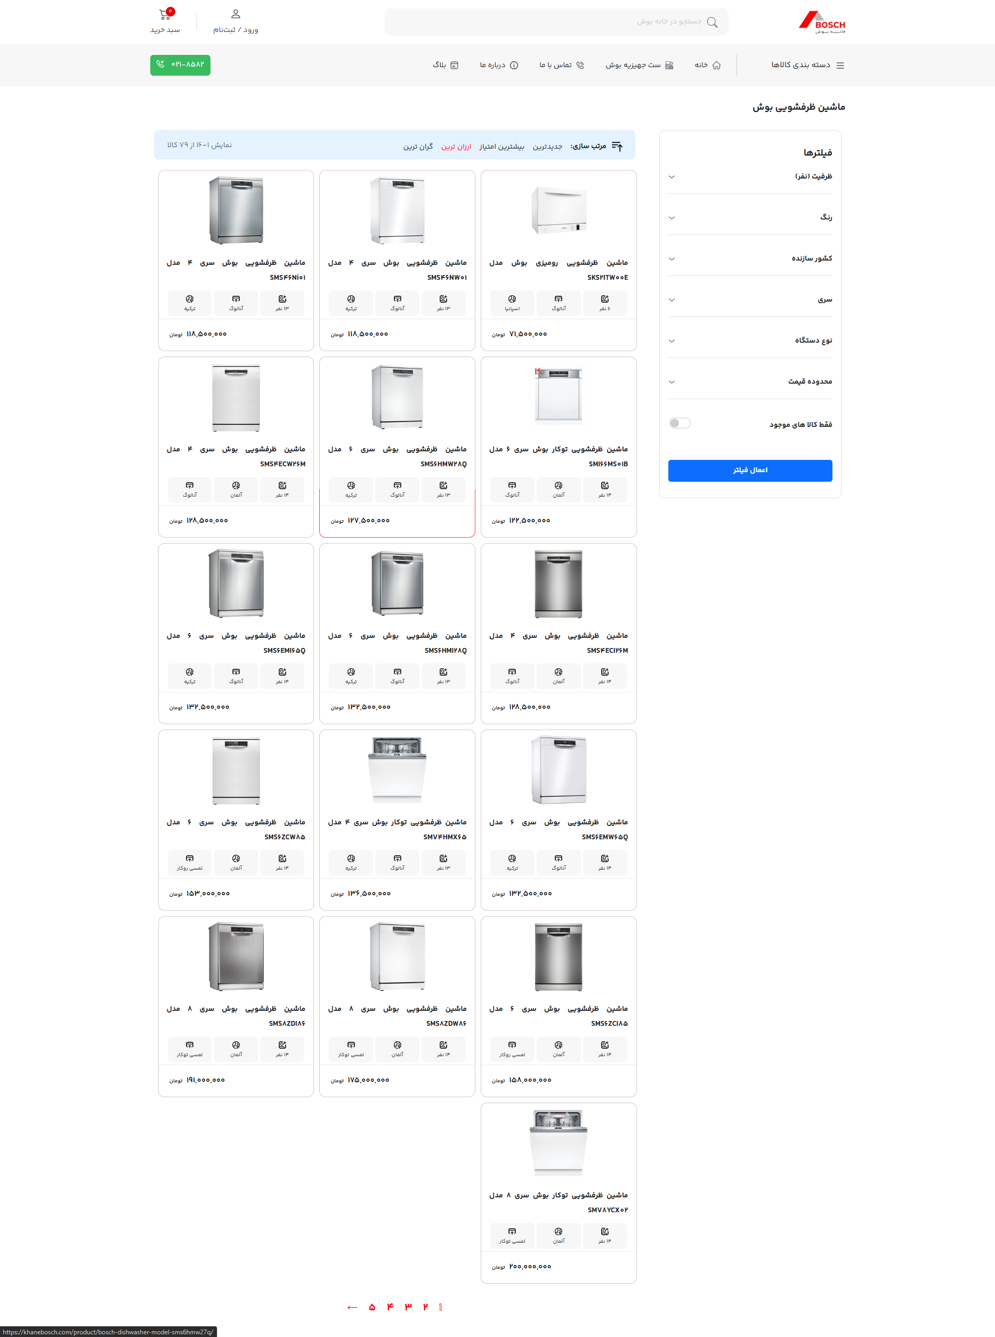This screenshot has width=995, height=1337.
Task: Click the لمسی روکار icon on SMS6ZCW85 card
Action: coord(190,858)
